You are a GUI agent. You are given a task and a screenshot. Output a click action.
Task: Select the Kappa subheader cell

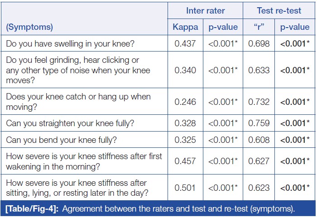point(185,27)
